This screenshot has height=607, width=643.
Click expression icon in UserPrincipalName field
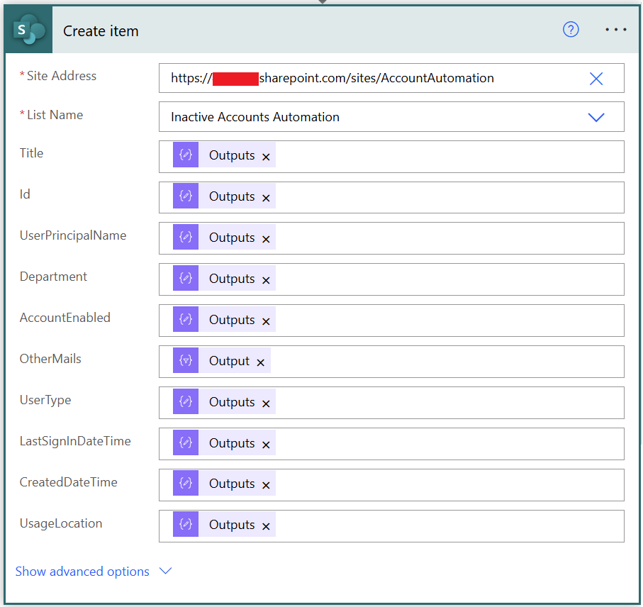click(x=186, y=238)
